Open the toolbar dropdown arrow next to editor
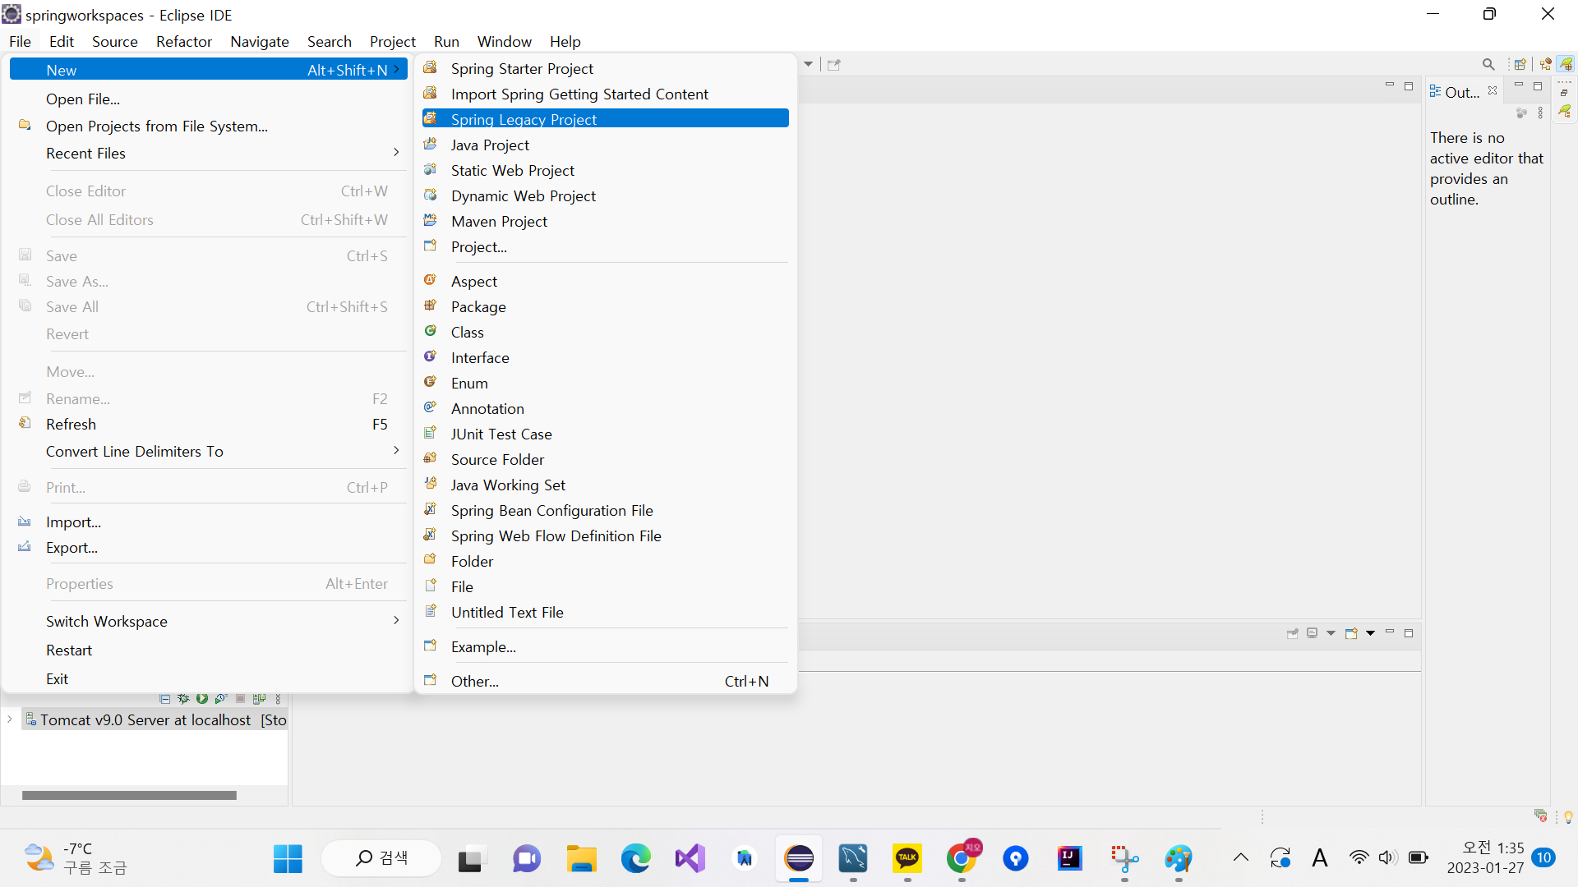Screen dimensions: 1578x887 (809, 64)
